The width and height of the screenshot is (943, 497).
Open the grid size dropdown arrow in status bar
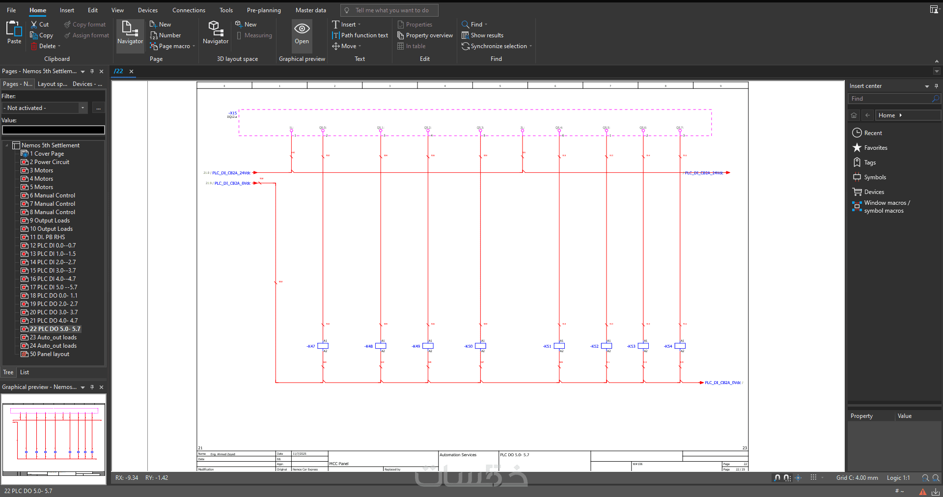point(822,478)
